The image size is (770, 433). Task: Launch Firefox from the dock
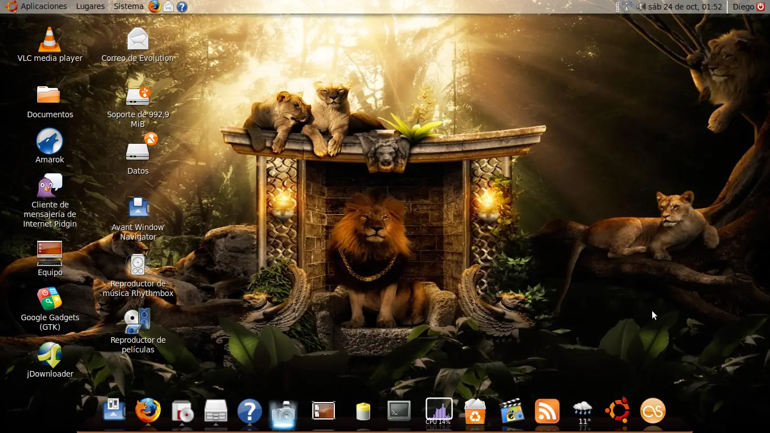click(148, 410)
